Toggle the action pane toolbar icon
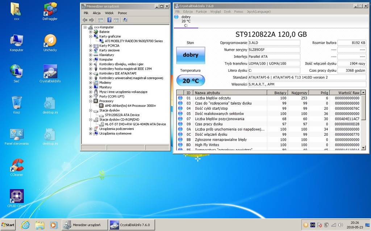 [x=116, y=20]
